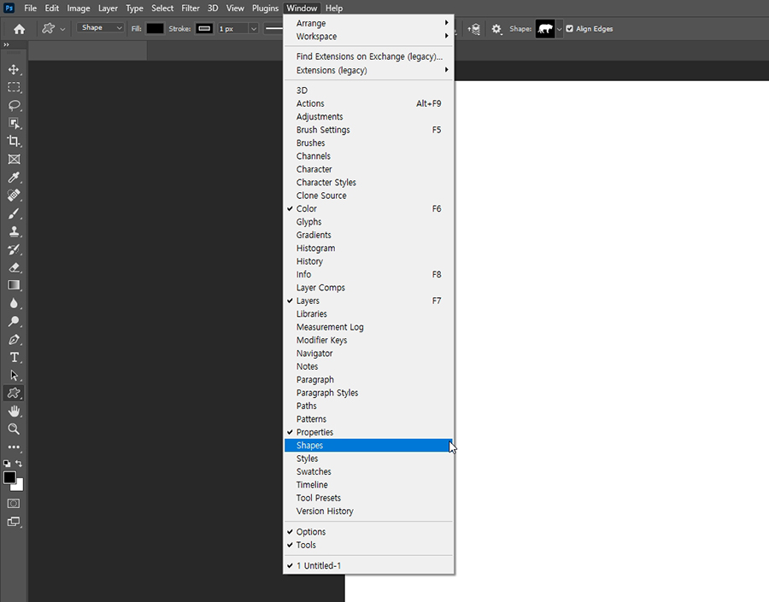Image resolution: width=769 pixels, height=602 pixels.
Task: Reset default foreground and background colors
Action: [x=7, y=464]
